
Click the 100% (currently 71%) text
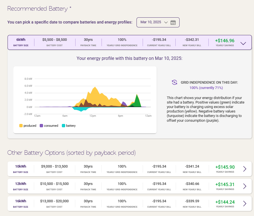point(206,88)
